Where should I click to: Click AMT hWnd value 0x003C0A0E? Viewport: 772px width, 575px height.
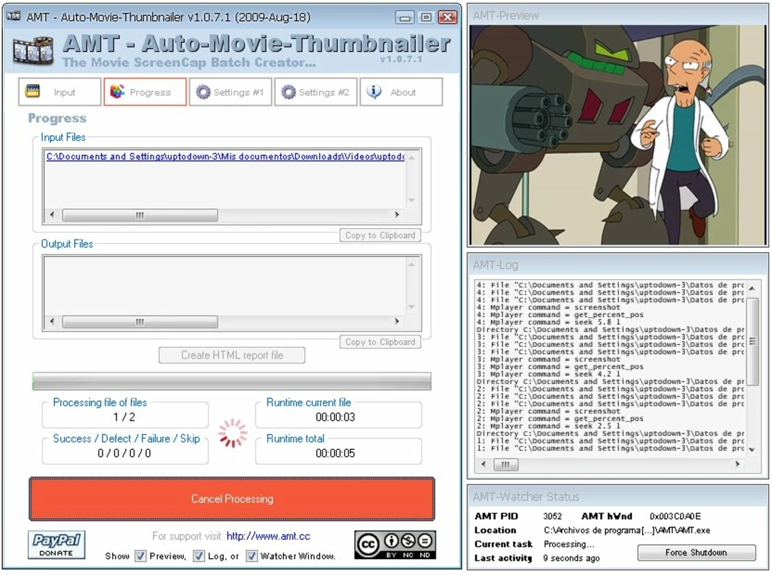tap(675, 516)
